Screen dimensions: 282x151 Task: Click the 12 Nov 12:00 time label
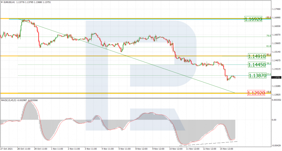point(210,149)
